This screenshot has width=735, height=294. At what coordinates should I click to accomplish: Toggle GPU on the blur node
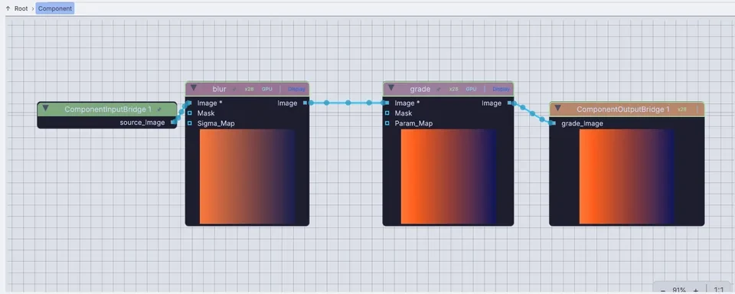[x=266, y=89]
